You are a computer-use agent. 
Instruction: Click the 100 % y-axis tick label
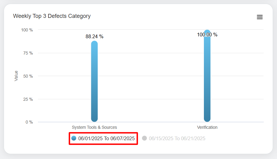(27, 30)
